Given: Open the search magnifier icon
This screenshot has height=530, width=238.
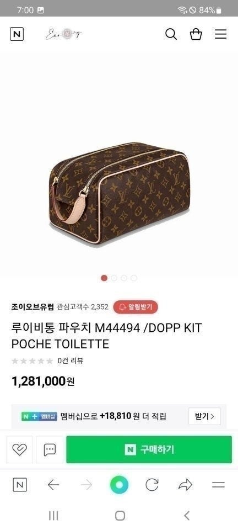Looking at the screenshot, I should click(171, 34).
